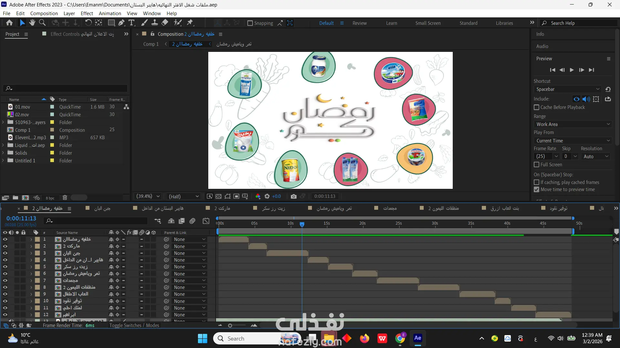Hide layer 6 with its eye toggle
The image size is (620, 348).
tap(5, 274)
